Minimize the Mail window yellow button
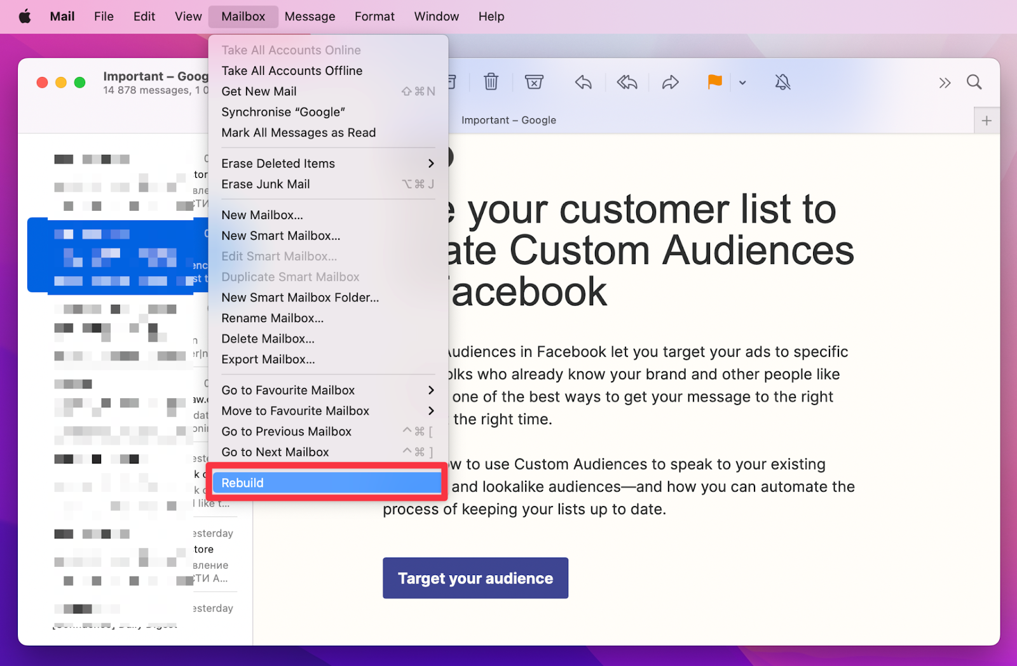Viewport: 1017px width, 666px height. pyautogui.click(x=61, y=83)
